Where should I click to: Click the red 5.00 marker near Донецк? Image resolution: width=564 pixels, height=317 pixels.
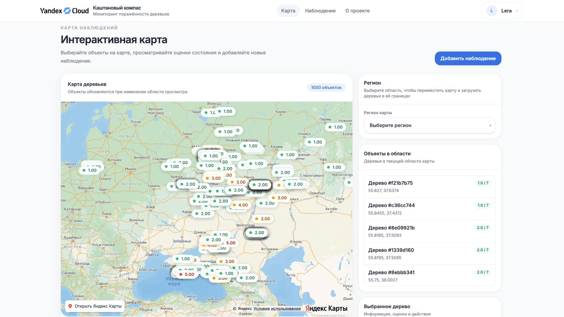tap(231, 243)
